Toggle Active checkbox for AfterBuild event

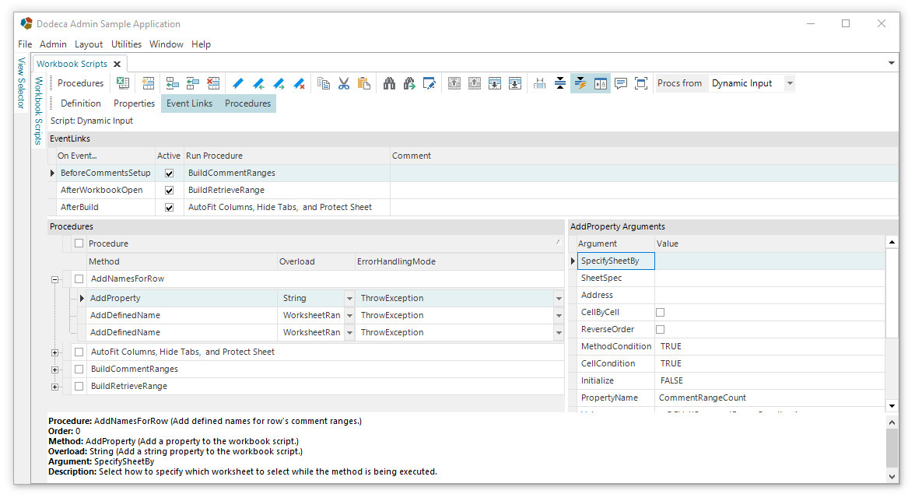pyautogui.click(x=170, y=208)
